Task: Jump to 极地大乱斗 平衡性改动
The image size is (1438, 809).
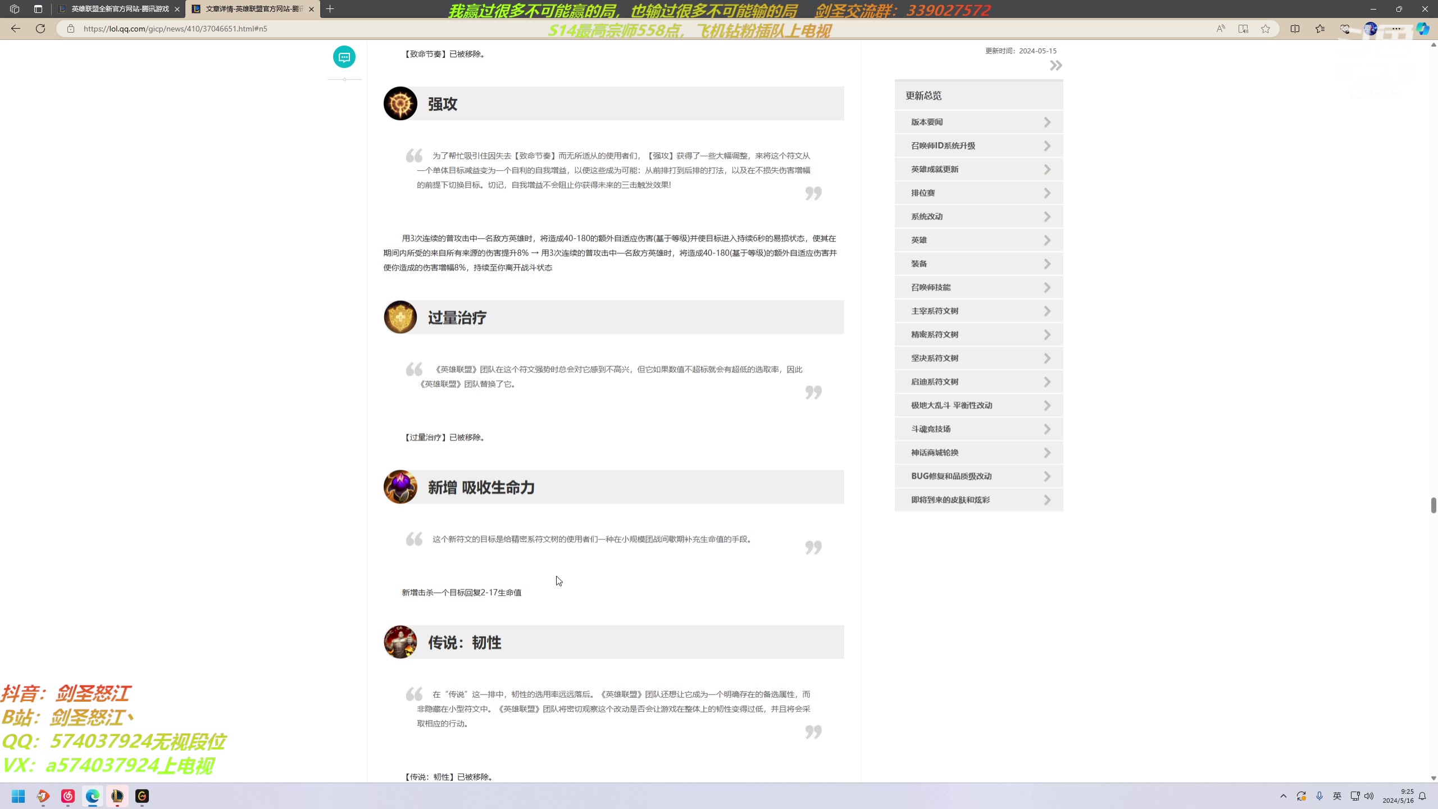Action: (x=979, y=405)
